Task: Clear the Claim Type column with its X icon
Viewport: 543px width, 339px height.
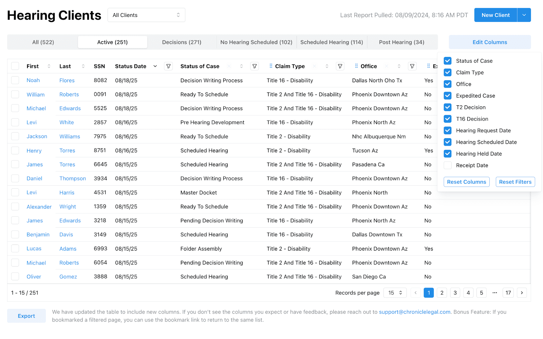Action: click(314, 66)
